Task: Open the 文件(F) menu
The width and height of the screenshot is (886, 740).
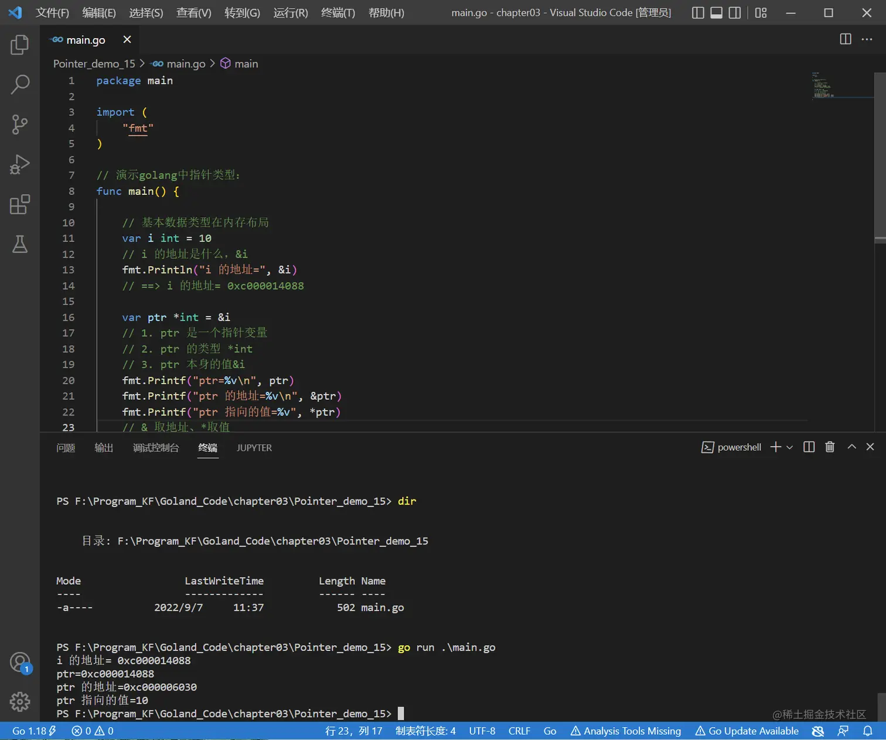Action: tap(52, 13)
